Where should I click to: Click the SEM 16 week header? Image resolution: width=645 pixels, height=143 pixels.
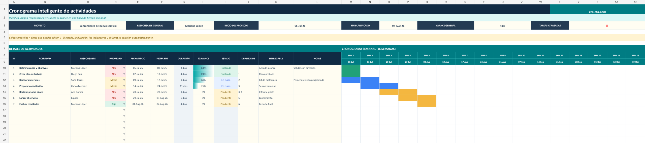point(635,55)
